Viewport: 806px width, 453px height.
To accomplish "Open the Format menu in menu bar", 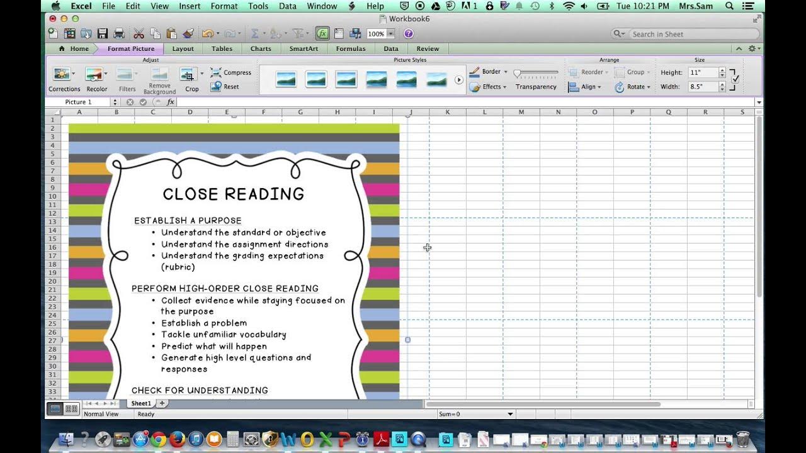I will (224, 6).
